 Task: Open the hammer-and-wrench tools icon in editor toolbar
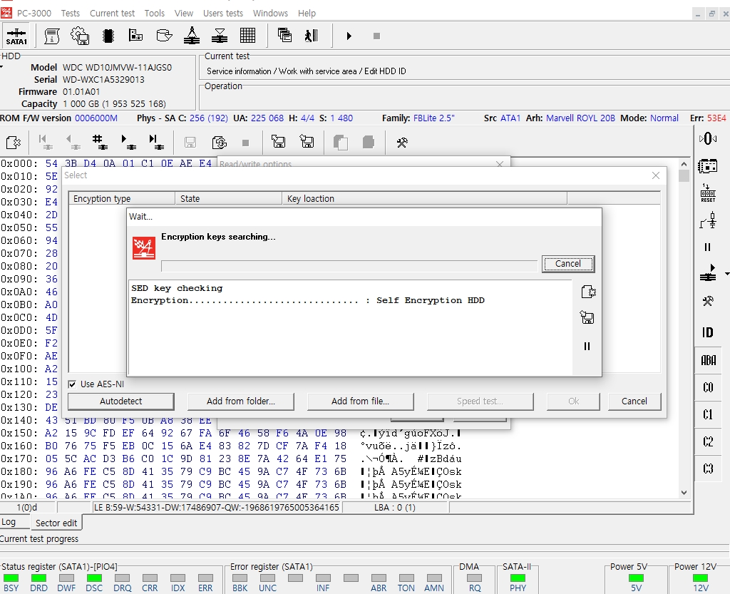click(x=401, y=143)
